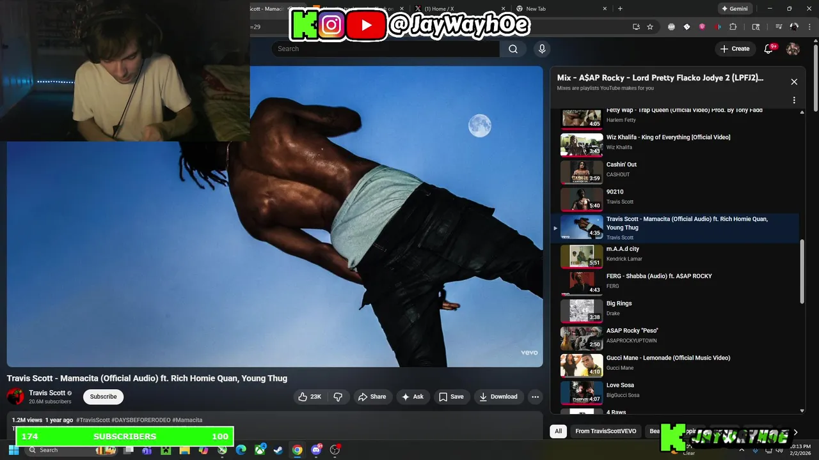
Task: Play m.A.A.d city by Kendrick Lamar
Action: 675,256
